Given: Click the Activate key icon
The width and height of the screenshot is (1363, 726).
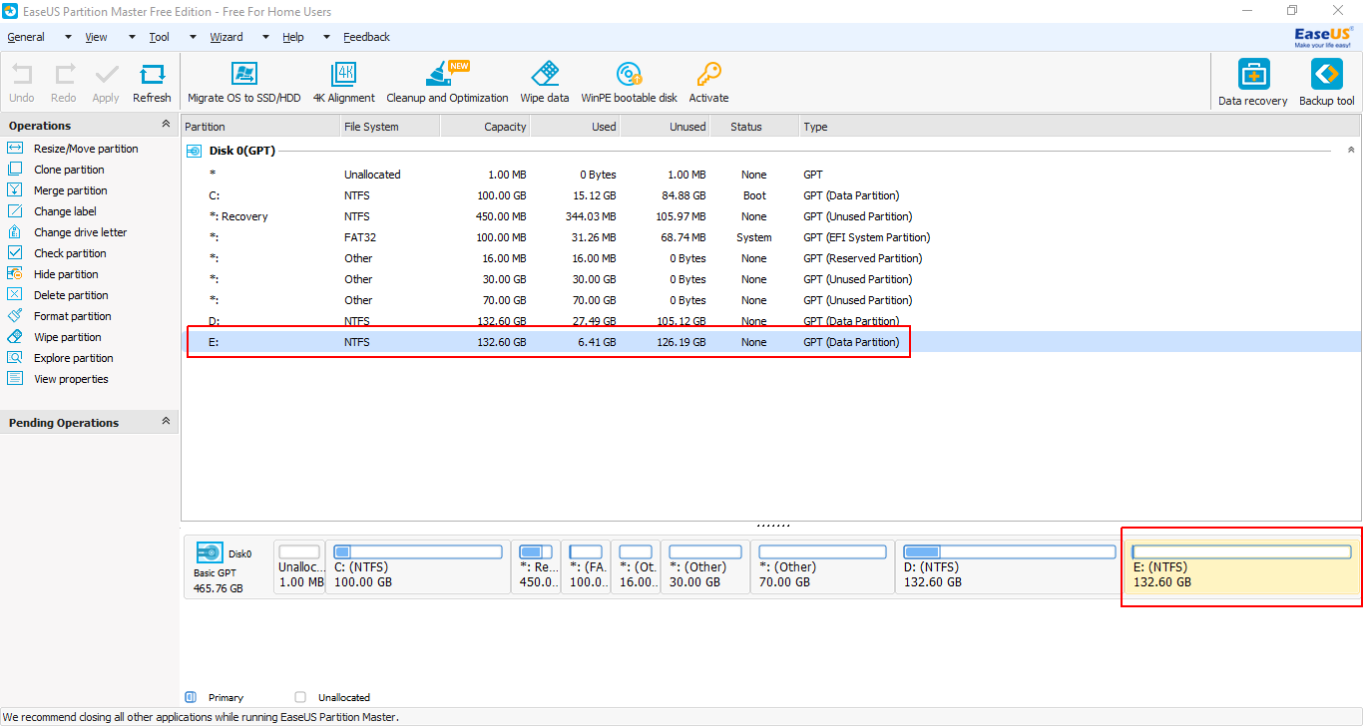Looking at the screenshot, I should coord(708,74).
